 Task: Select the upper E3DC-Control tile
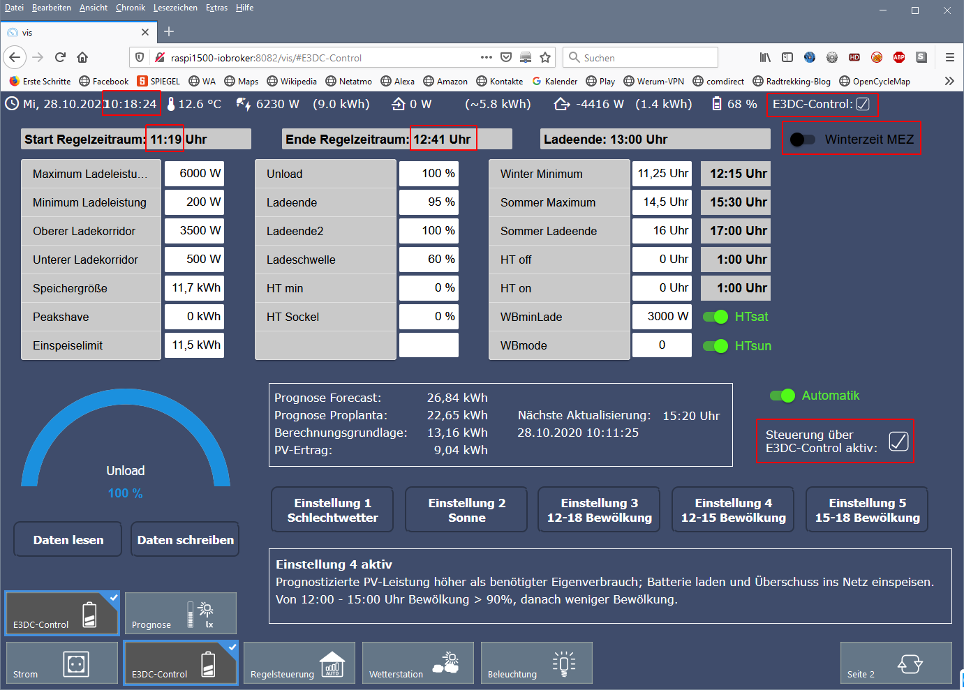62,613
